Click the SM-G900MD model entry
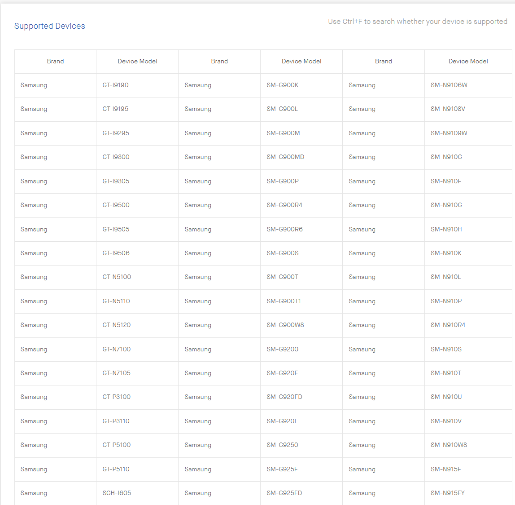This screenshot has height=505, width=515. pyautogui.click(x=285, y=157)
